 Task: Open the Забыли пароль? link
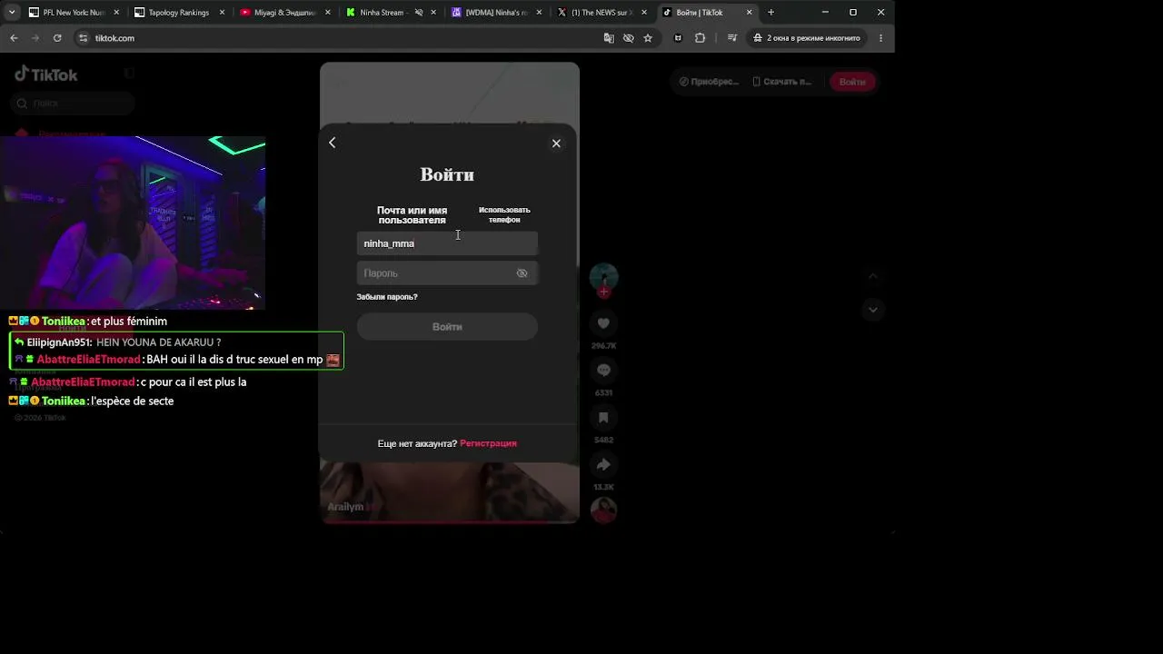point(387,297)
